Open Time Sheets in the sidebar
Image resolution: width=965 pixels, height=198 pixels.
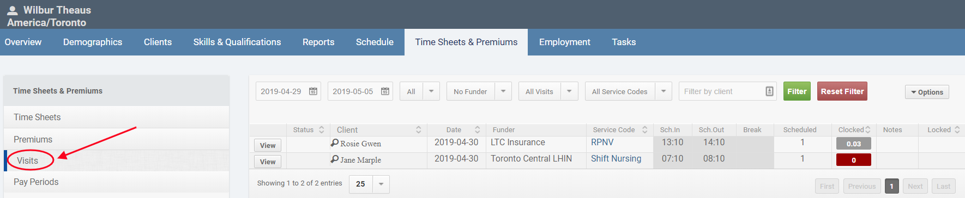[x=116, y=117]
